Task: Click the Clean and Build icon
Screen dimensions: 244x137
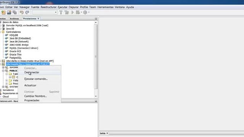Action: click(x=67, y=12)
